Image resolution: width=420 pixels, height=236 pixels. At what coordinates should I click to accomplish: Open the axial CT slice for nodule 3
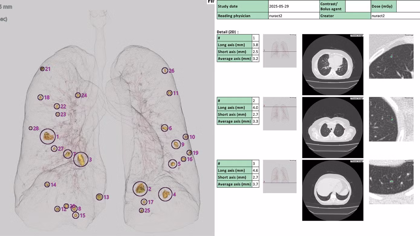tap(333, 190)
